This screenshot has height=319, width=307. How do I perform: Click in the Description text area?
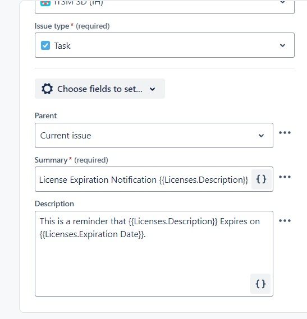[x=154, y=253]
